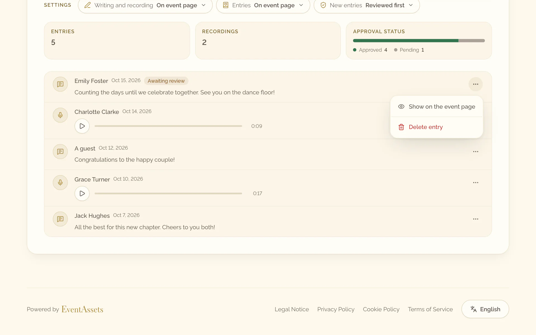Open A guest entry options menu
536x335 pixels.
pyautogui.click(x=476, y=152)
